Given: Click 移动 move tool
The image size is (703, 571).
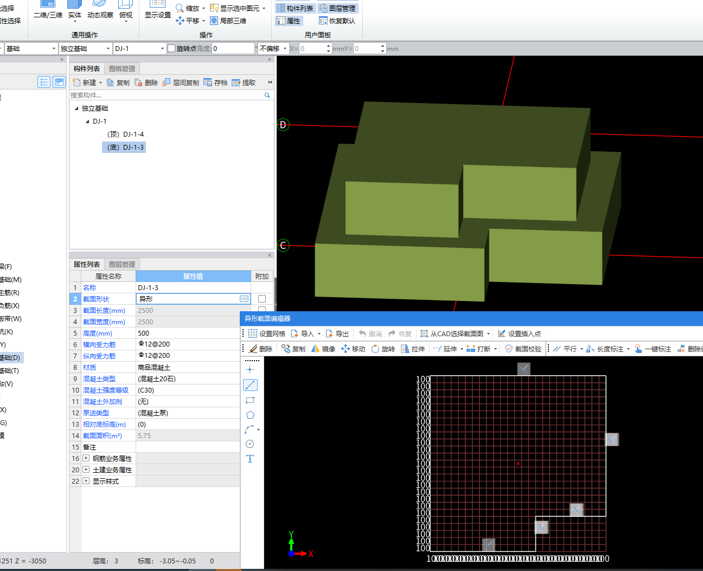Looking at the screenshot, I should [x=353, y=349].
